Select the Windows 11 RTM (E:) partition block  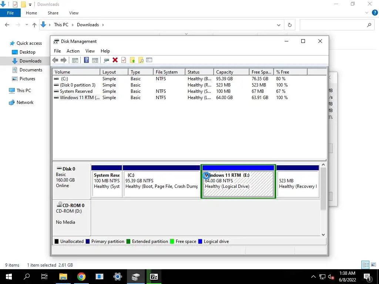pyautogui.click(x=238, y=182)
